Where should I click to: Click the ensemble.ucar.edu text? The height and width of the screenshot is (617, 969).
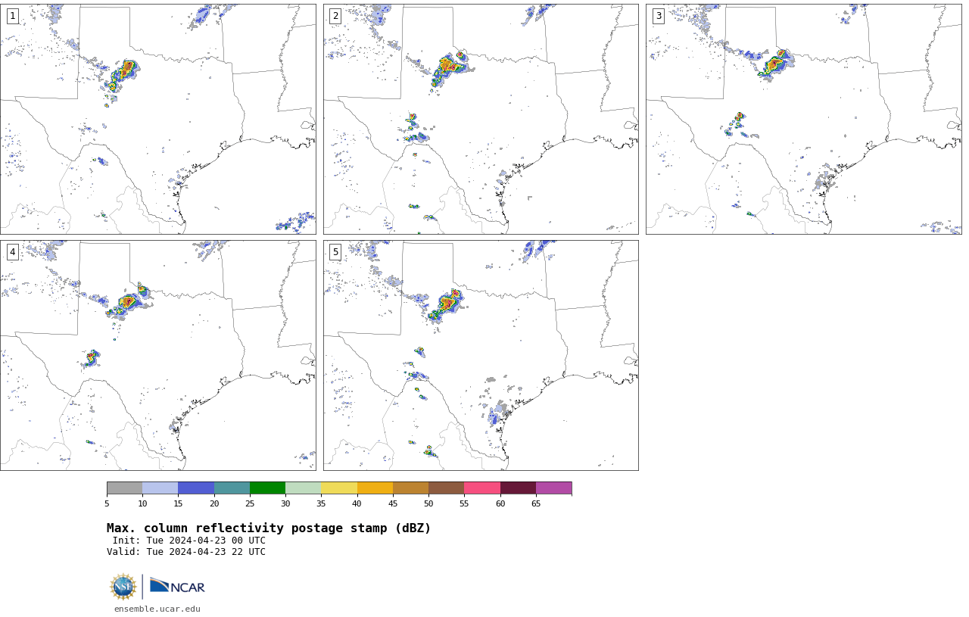(x=157, y=609)
